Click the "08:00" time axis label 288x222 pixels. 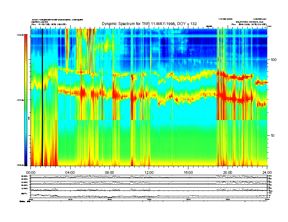(110, 173)
